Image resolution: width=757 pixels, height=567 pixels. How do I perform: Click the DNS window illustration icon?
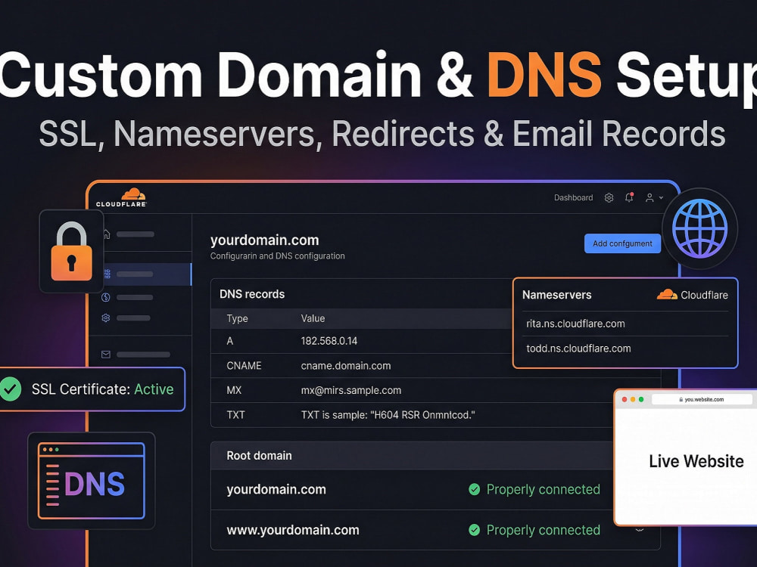(x=92, y=481)
